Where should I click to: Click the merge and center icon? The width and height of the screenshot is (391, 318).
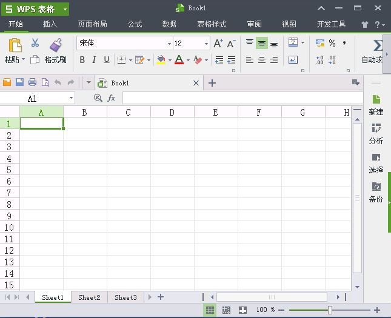[293, 42]
